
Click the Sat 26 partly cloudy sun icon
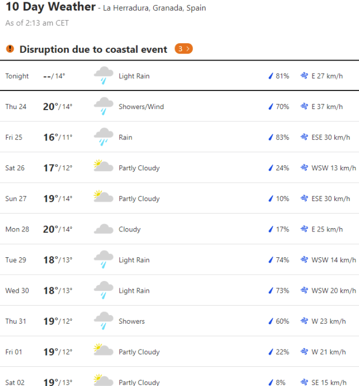103,167
